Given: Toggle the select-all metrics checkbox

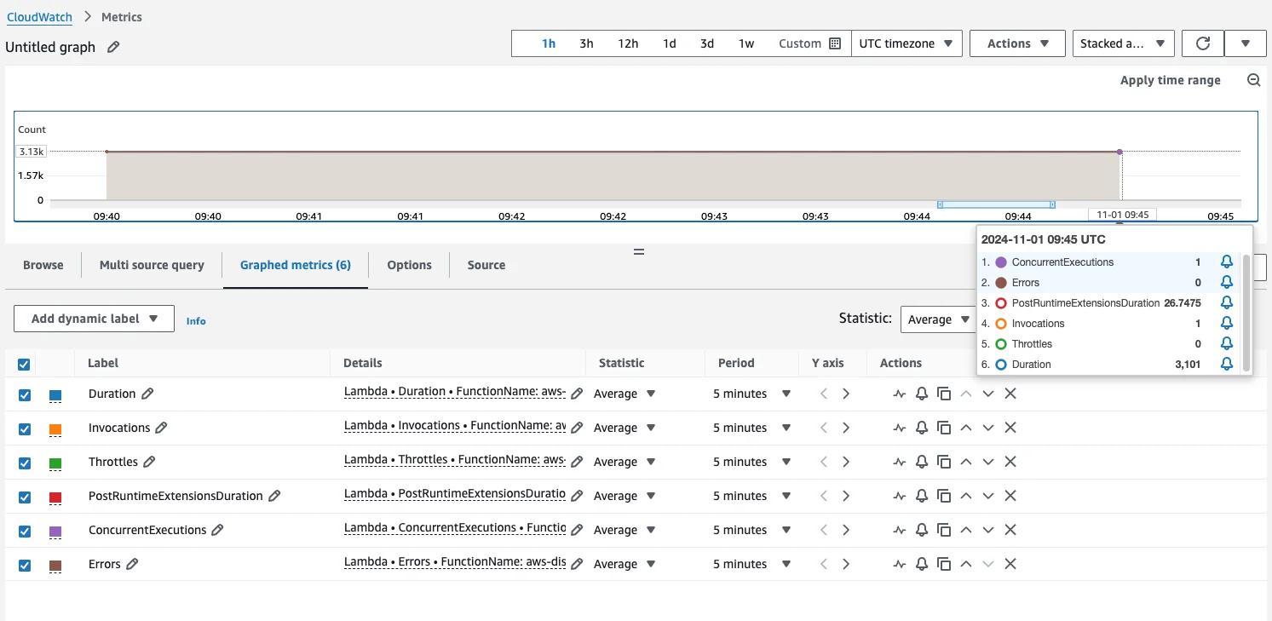Looking at the screenshot, I should 24,364.
